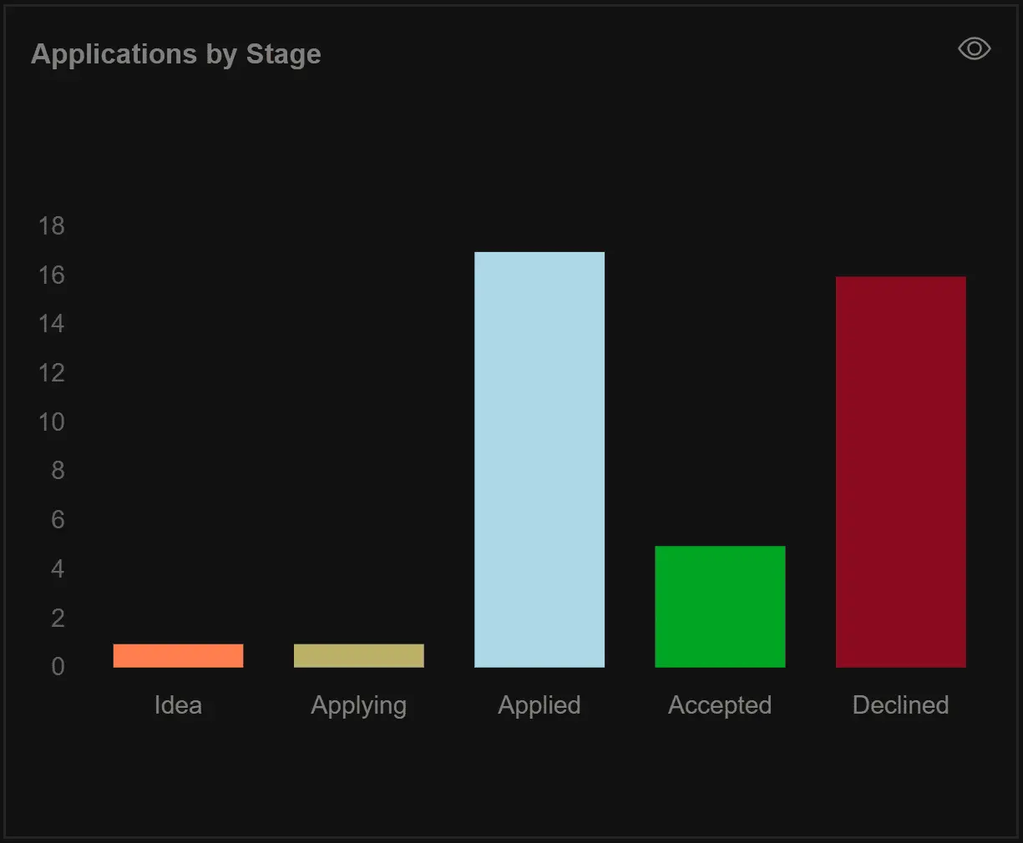Image resolution: width=1023 pixels, height=843 pixels.
Task: Select the Applied category label
Action: click(539, 705)
